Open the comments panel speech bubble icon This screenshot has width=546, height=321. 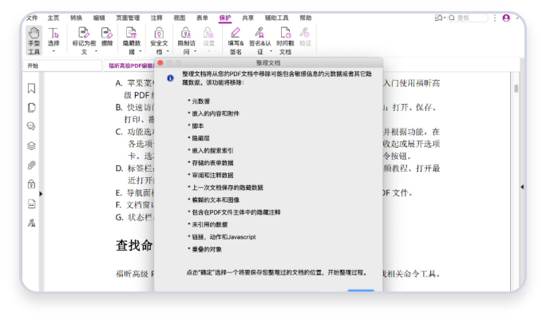[x=31, y=126]
